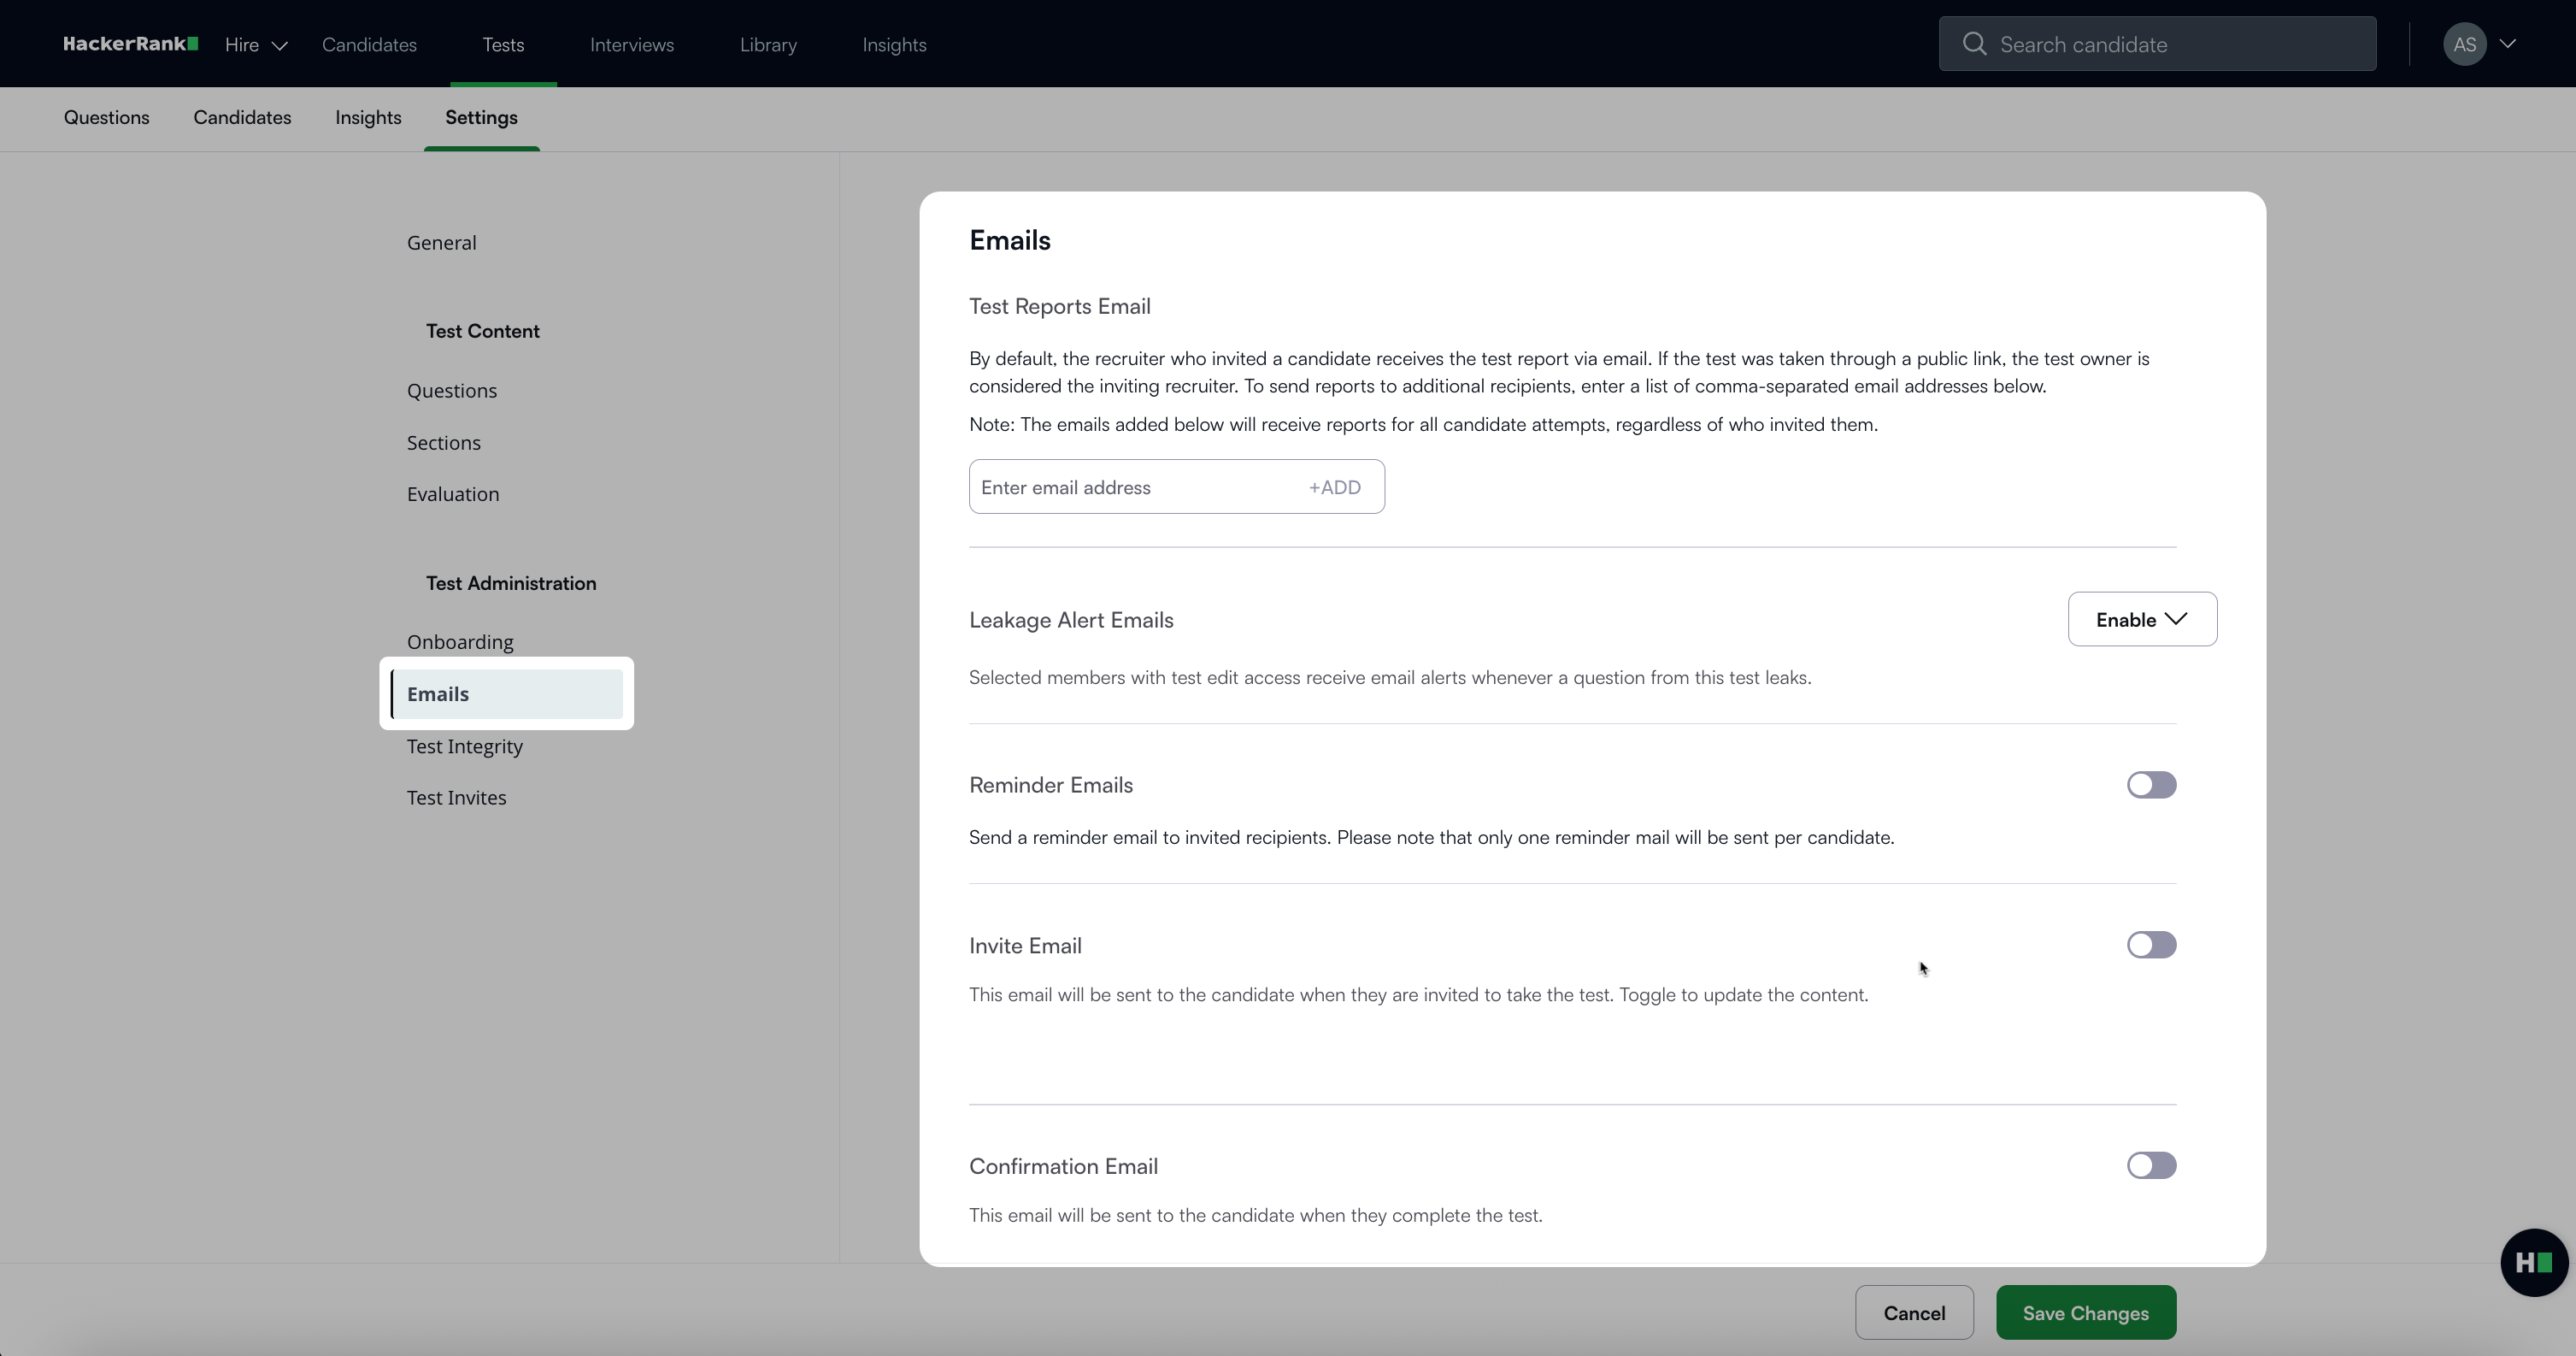2576x1356 pixels.
Task: Open the HackerRank help chat widget
Action: tap(2533, 1263)
